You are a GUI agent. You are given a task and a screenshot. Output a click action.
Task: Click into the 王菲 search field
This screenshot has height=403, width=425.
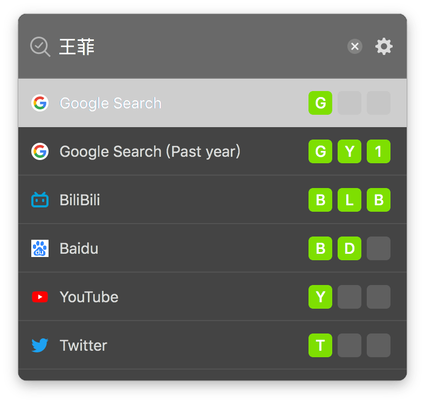(x=201, y=46)
